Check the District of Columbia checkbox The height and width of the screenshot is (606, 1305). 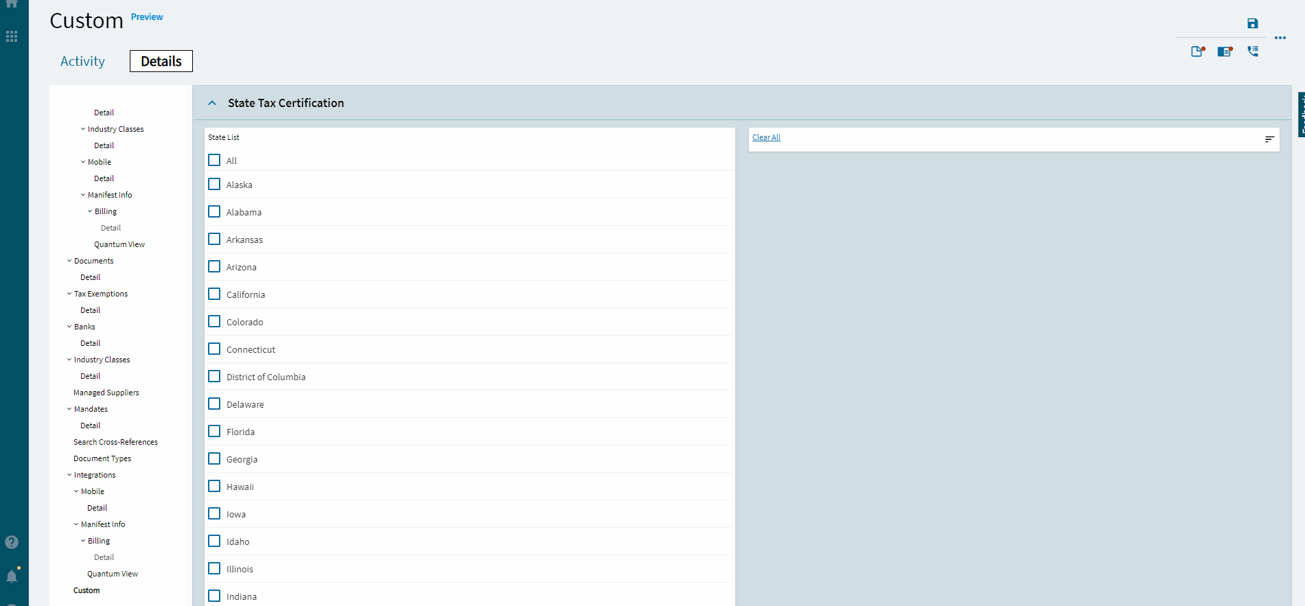click(214, 376)
